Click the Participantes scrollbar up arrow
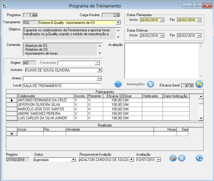The height and width of the screenshot is (181, 214). pos(201,96)
